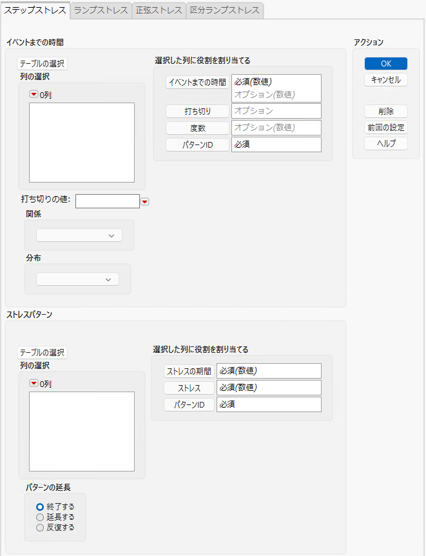Open red triangle menu beside 打ち切りの値 field

(144, 202)
